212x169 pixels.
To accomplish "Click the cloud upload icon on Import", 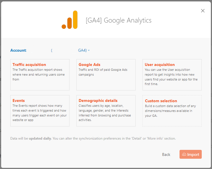I will (x=184, y=154).
